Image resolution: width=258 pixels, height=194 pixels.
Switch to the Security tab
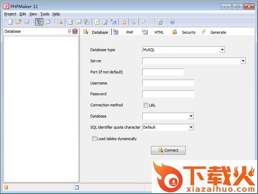click(184, 32)
